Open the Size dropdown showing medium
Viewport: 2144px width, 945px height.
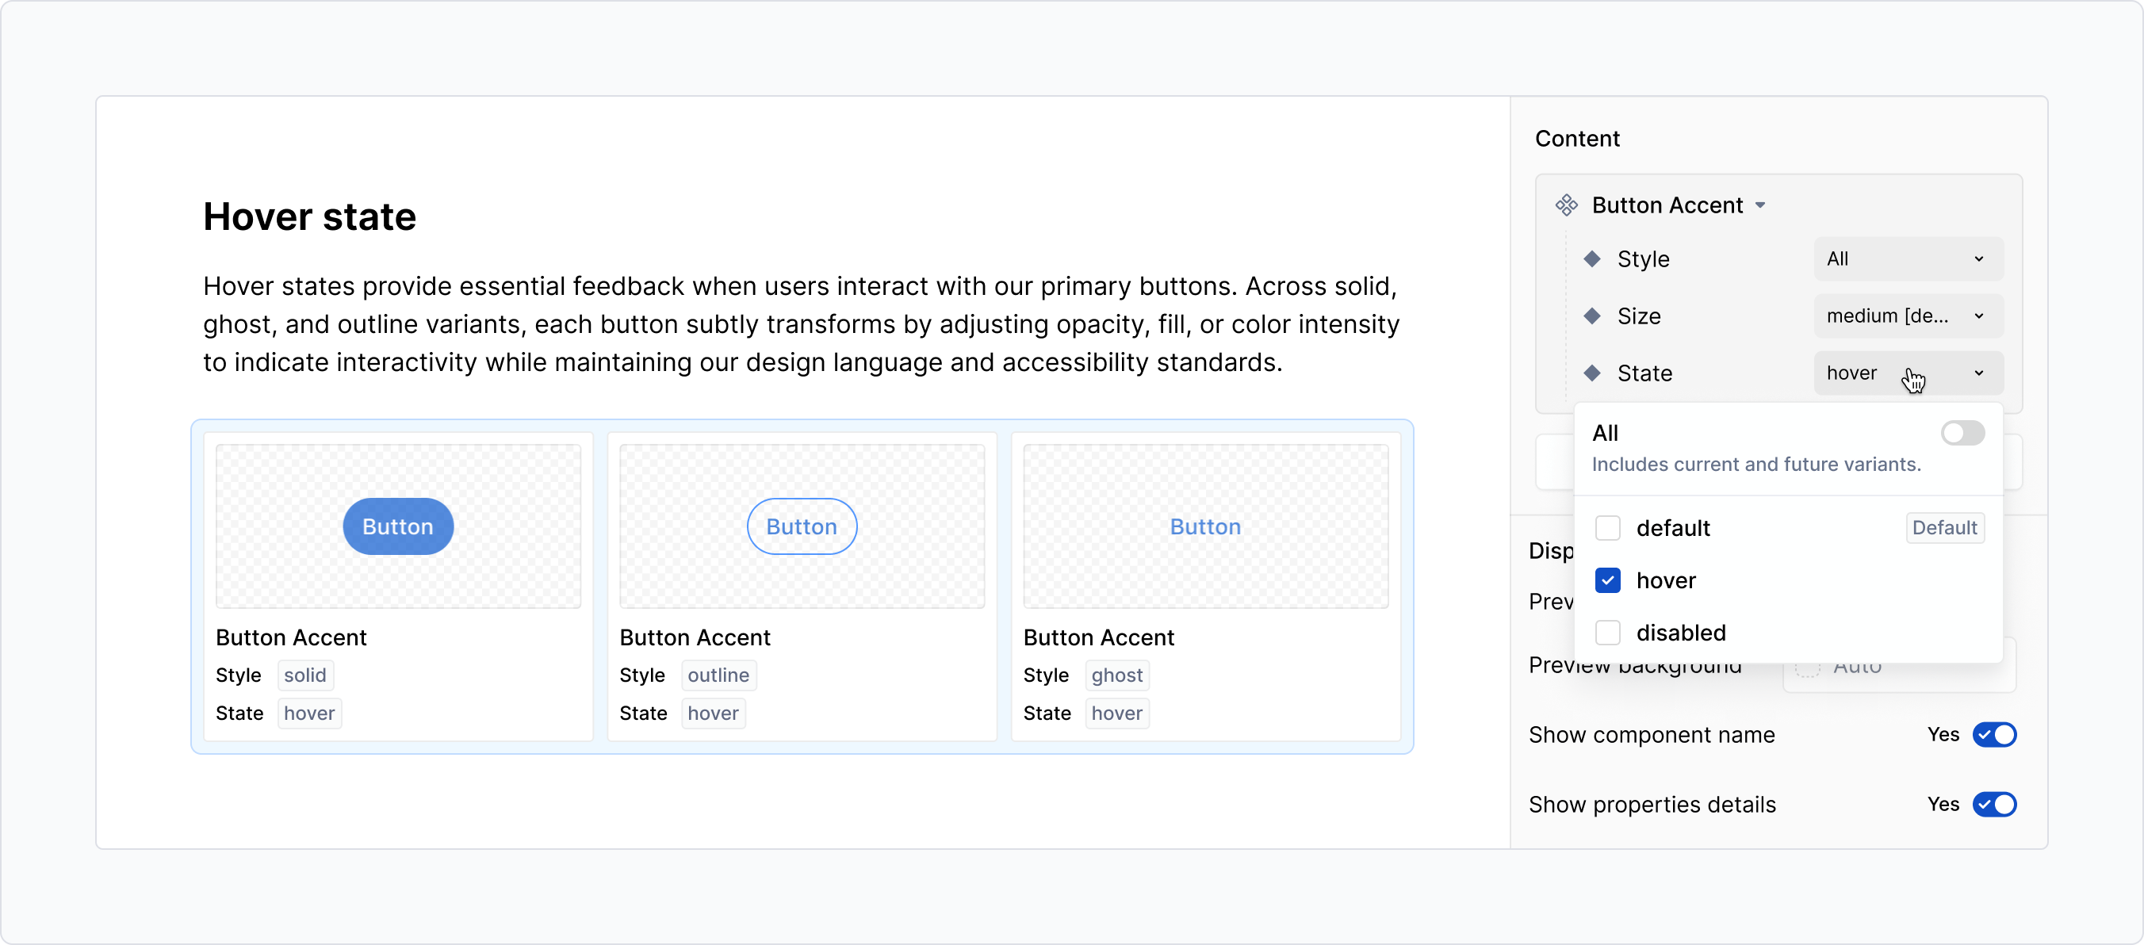point(1906,316)
